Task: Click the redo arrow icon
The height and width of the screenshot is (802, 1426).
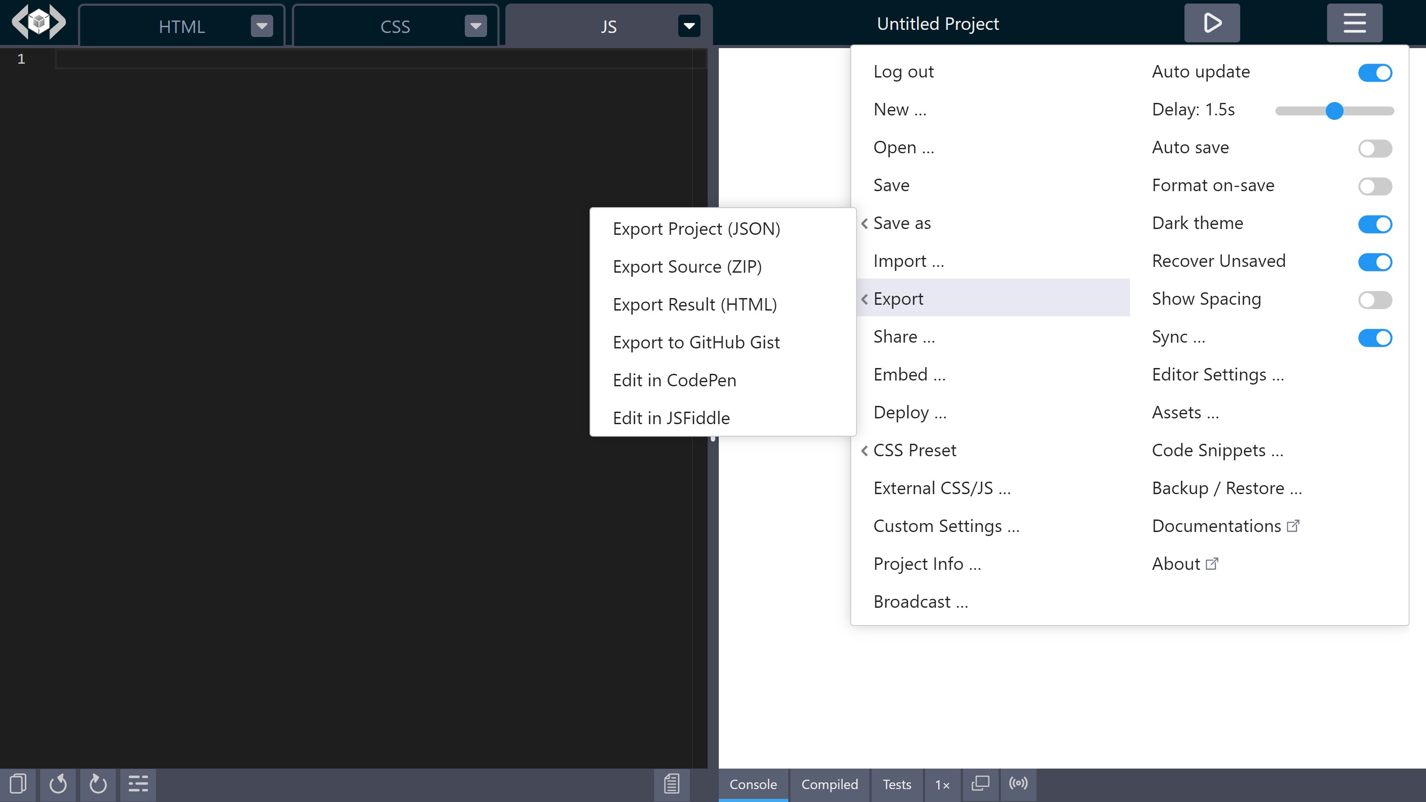Action: 98,784
